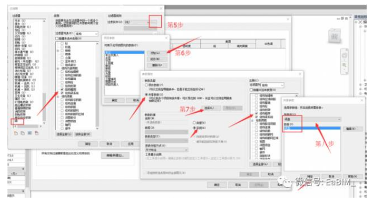Uncheck the second checked category in the Parameter Properties list
The width and height of the screenshot is (371, 212).
point(257,117)
